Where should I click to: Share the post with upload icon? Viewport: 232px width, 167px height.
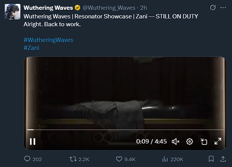pyautogui.click(x=223, y=159)
